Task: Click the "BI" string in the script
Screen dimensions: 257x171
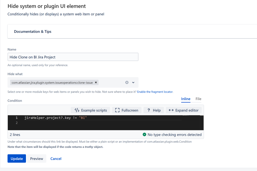Action: click(83, 118)
